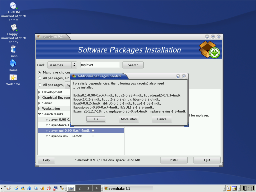Open the CD-ROM desktop icon

(x=13, y=6)
